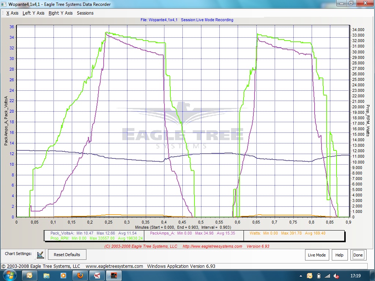Open the media player taskbar icon

pyautogui.click(x=63, y=276)
